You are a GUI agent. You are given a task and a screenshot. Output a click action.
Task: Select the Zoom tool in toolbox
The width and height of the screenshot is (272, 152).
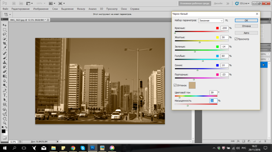4,123
